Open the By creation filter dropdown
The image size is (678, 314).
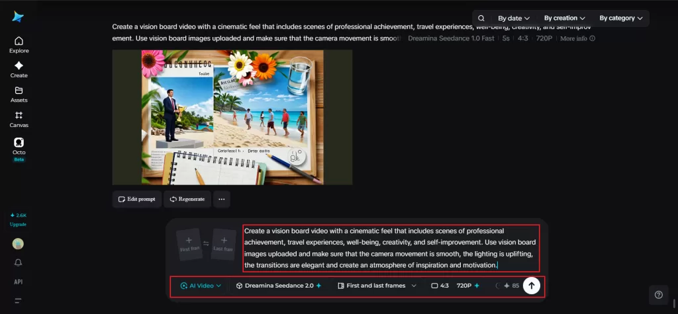(564, 18)
